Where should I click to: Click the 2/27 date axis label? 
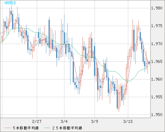click(x=37, y=121)
